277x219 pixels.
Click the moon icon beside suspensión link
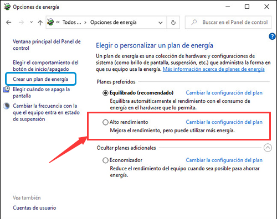click(7, 106)
